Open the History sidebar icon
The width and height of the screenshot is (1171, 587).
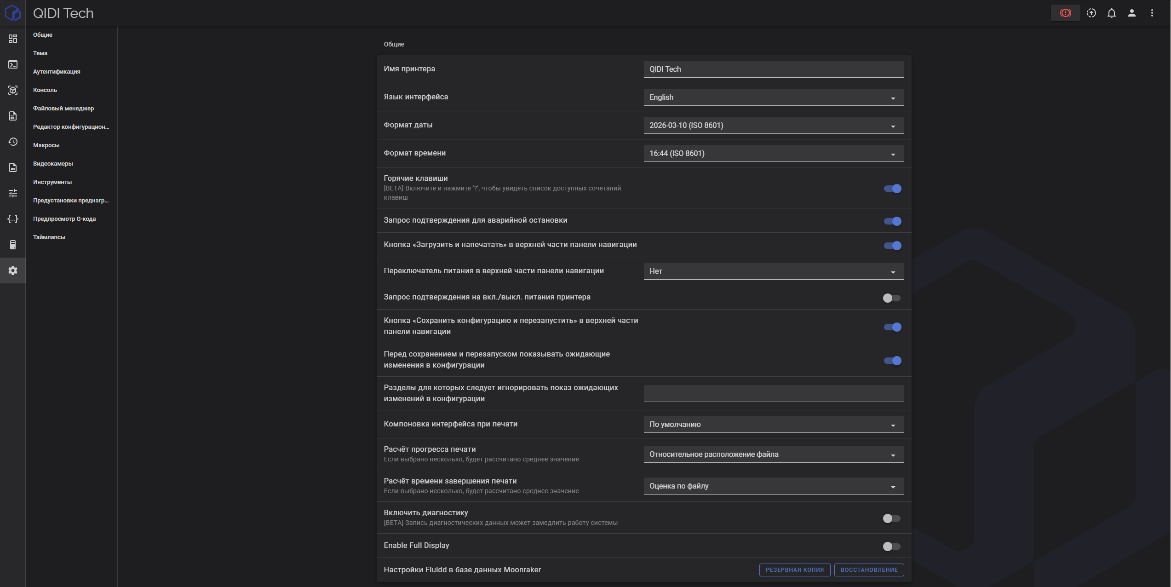(13, 142)
